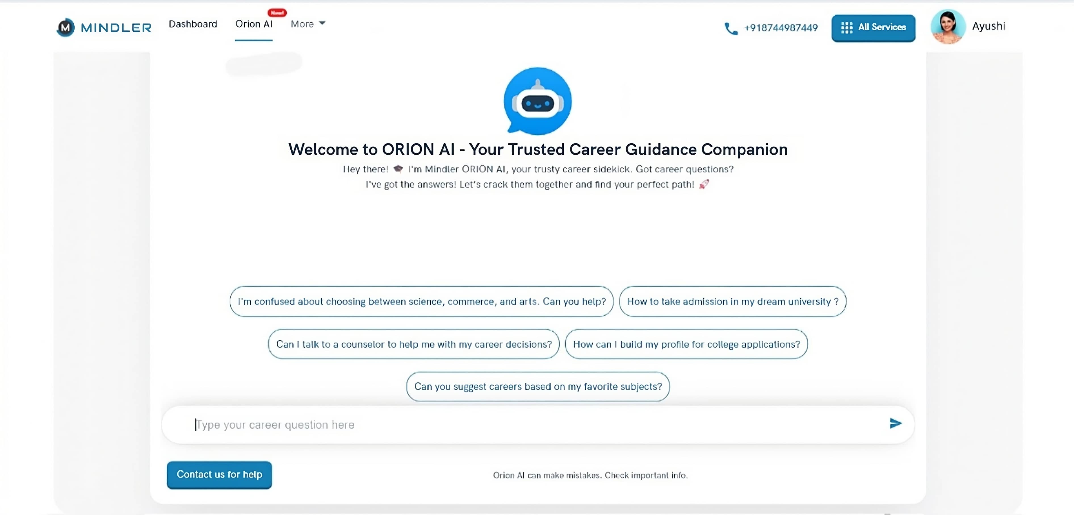Select the favorite subjects careers suggestion
This screenshot has width=1074, height=515.
tap(537, 386)
